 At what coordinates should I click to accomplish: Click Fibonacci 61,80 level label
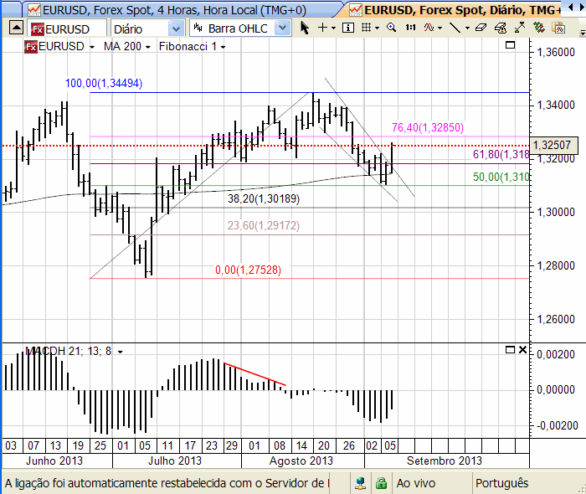[501, 154]
